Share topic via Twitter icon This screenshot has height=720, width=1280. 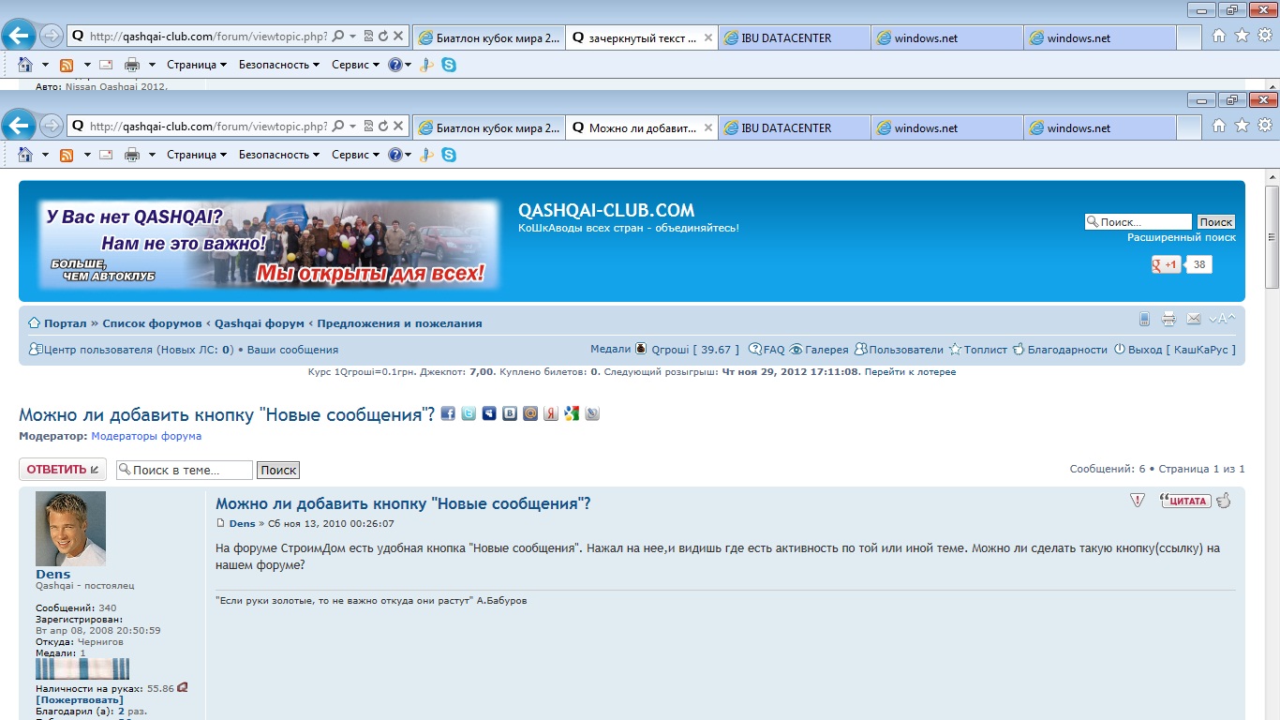click(x=469, y=413)
